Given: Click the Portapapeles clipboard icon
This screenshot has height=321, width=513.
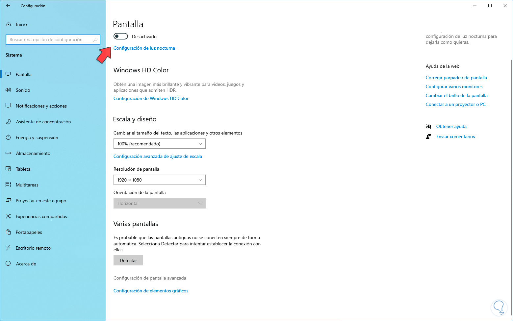Looking at the screenshot, I should click(8, 232).
